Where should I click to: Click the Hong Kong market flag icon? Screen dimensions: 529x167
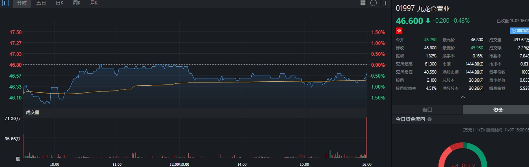(x=399, y=31)
